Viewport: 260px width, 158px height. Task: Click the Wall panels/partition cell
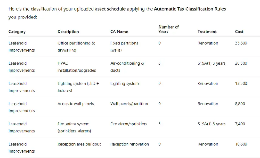point(129,104)
